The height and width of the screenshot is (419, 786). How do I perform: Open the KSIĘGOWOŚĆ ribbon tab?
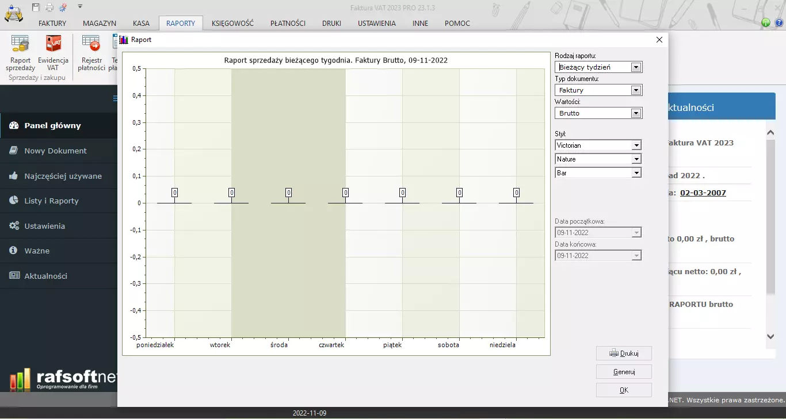coord(232,24)
